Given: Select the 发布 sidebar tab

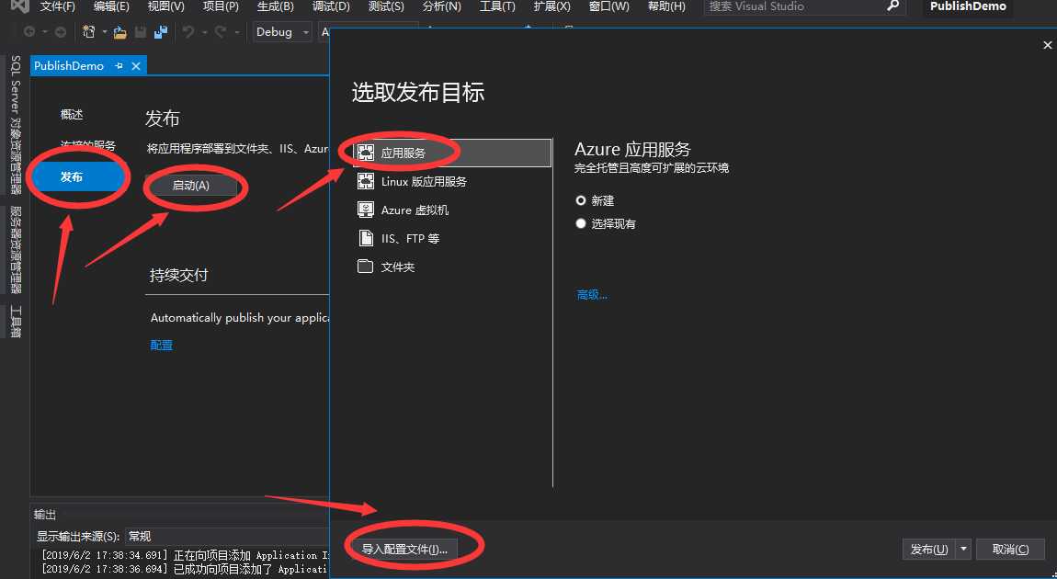Looking at the screenshot, I should tap(80, 176).
